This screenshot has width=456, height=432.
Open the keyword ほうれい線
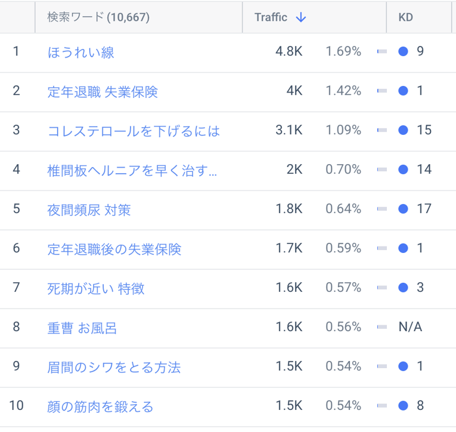pos(80,53)
